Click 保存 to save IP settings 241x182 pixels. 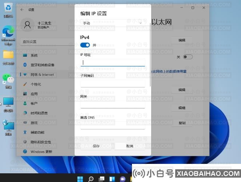click(x=96, y=146)
